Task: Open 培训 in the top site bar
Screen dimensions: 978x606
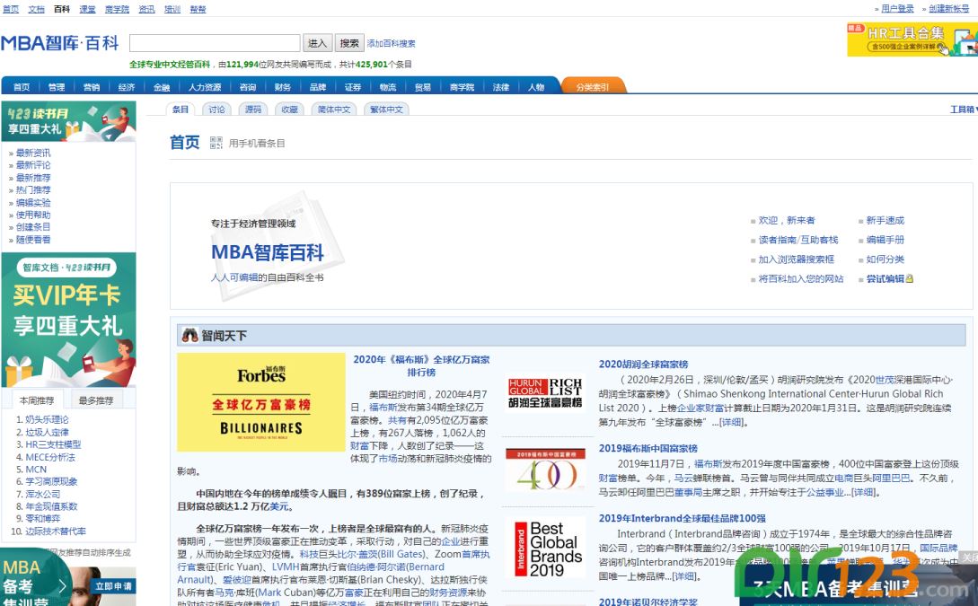Action: pos(172,9)
